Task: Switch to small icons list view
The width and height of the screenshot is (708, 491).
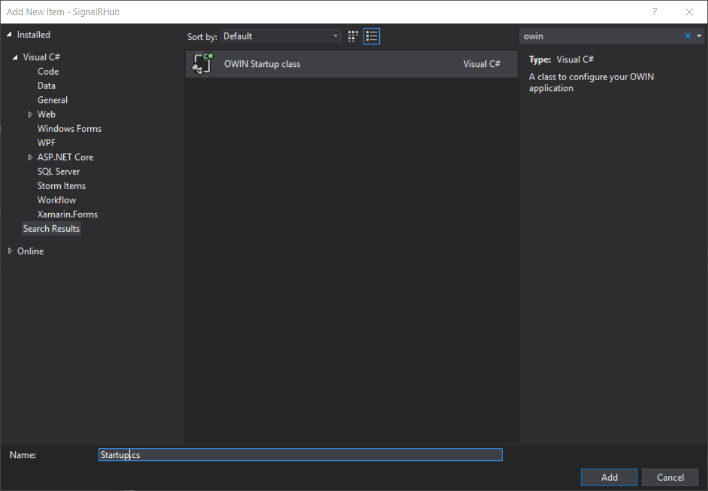Action: 371,36
